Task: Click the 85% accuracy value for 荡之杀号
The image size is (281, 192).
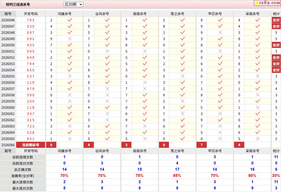Action: (x=177, y=176)
